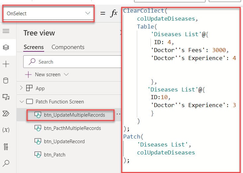Click colUpdateDiseases on the formula's second line
243x173 pixels.
coord(166,19)
